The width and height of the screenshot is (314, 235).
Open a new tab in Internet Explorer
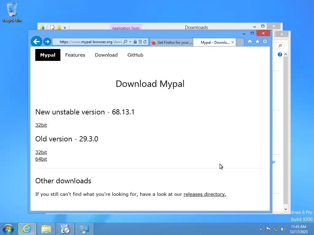(x=240, y=42)
